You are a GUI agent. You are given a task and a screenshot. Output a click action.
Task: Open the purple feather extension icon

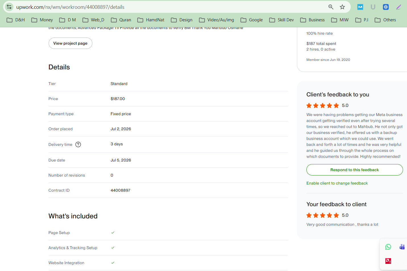coord(399,7)
